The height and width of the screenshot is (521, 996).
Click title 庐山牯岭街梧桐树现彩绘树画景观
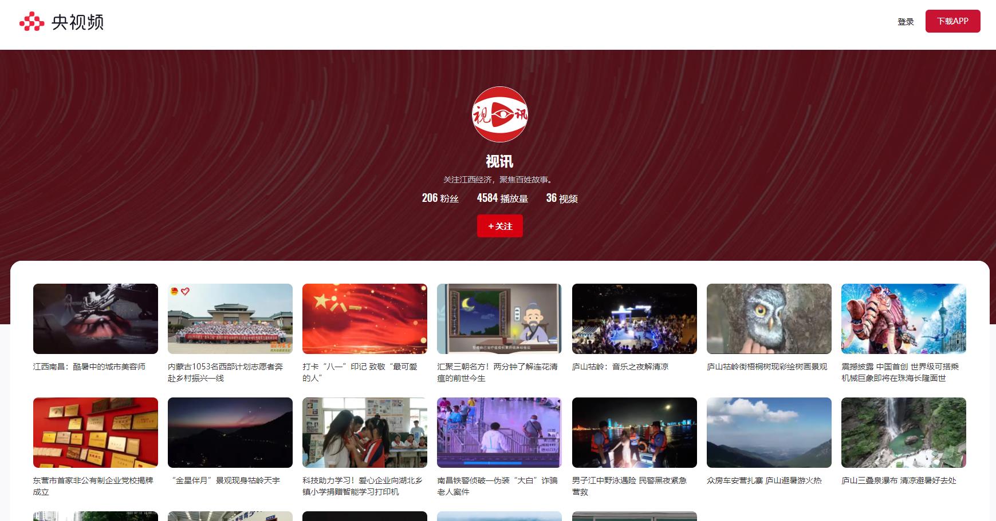tap(767, 367)
